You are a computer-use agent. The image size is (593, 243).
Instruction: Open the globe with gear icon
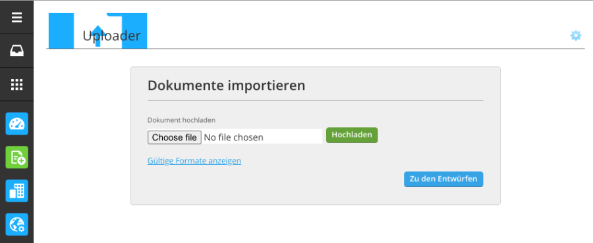(16, 224)
